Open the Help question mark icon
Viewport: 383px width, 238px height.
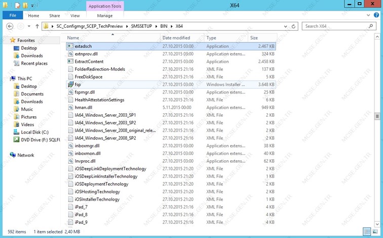pyautogui.click(x=376, y=15)
